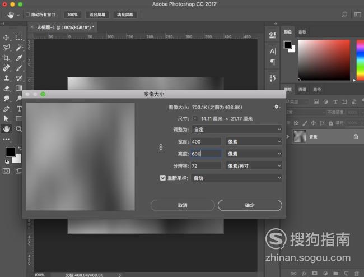Select the Move tool
This screenshot has height=277, width=364.
pyautogui.click(x=6, y=38)
